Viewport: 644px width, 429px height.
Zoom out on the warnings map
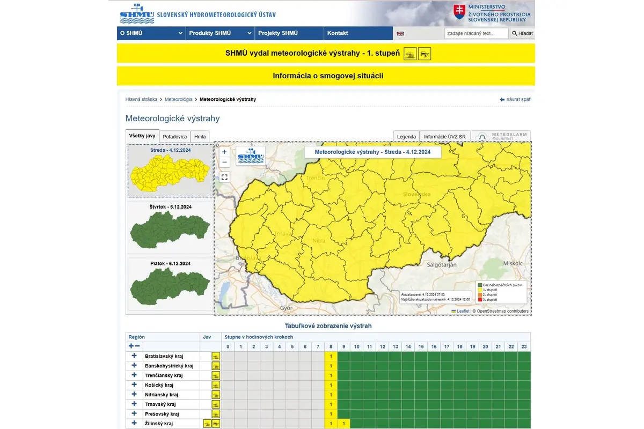click(224, 162)
